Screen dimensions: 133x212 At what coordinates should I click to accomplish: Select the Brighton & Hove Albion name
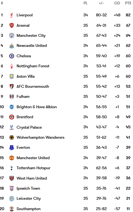(x=37, y=107)
